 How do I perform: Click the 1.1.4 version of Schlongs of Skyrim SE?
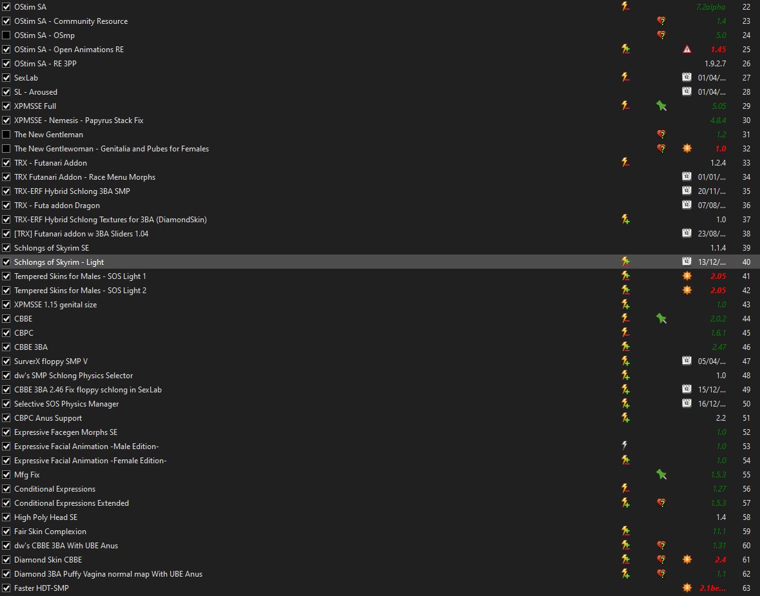click(x=718, y=247)
